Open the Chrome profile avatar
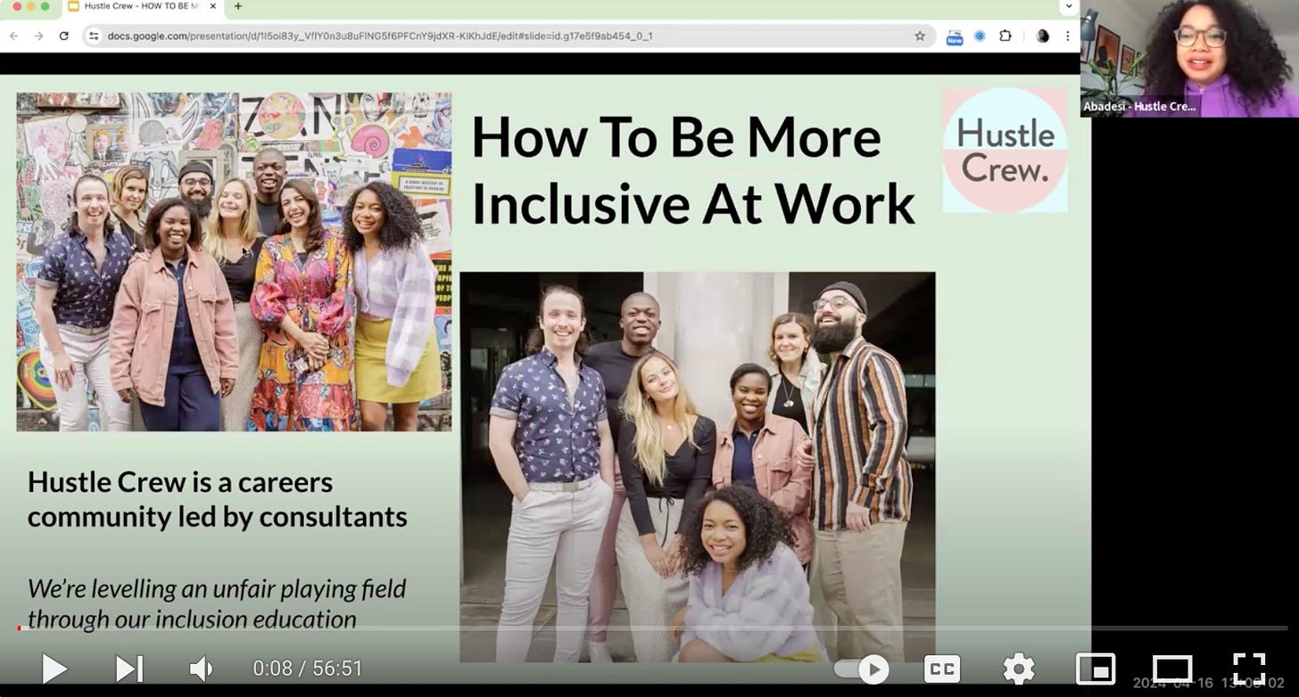Screen dimensions: 1299x697 1043,36
